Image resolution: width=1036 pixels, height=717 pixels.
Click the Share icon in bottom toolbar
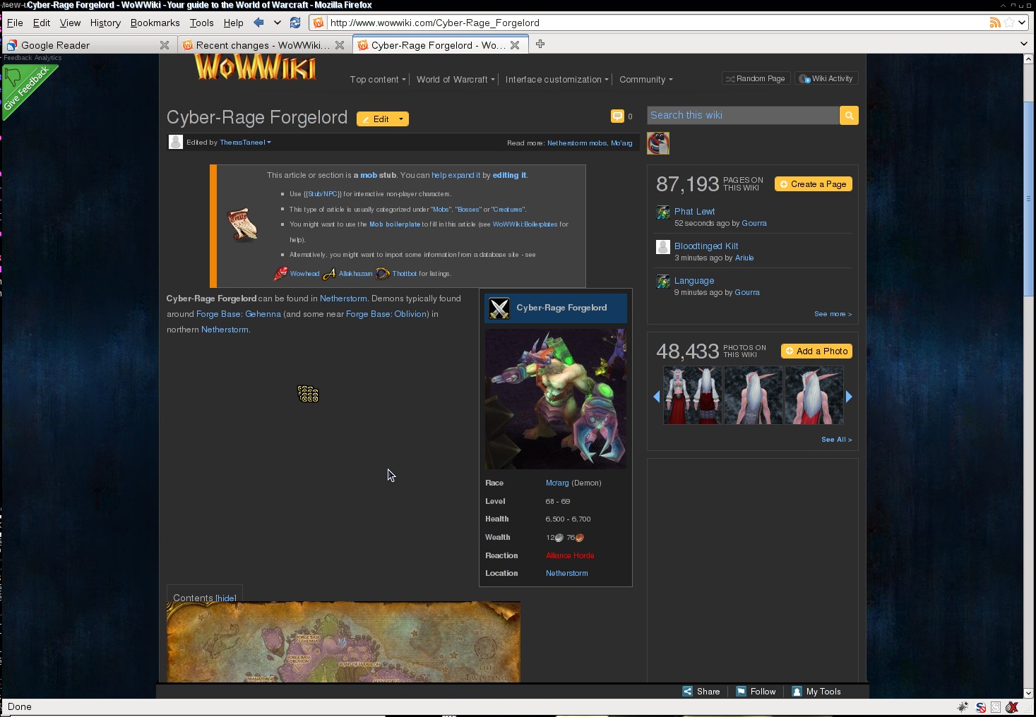[687, 692]
